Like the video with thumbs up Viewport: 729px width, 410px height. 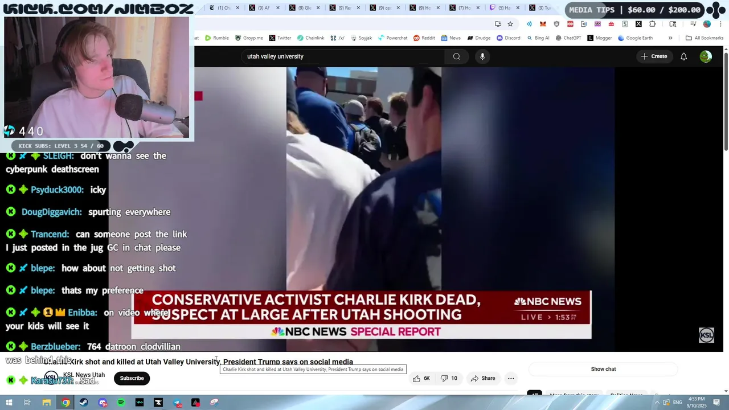coord(421,378)
